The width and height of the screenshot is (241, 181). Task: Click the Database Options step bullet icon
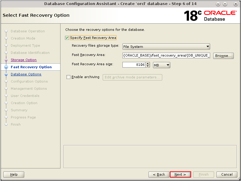pyautogui.click(x=6, y=74)
